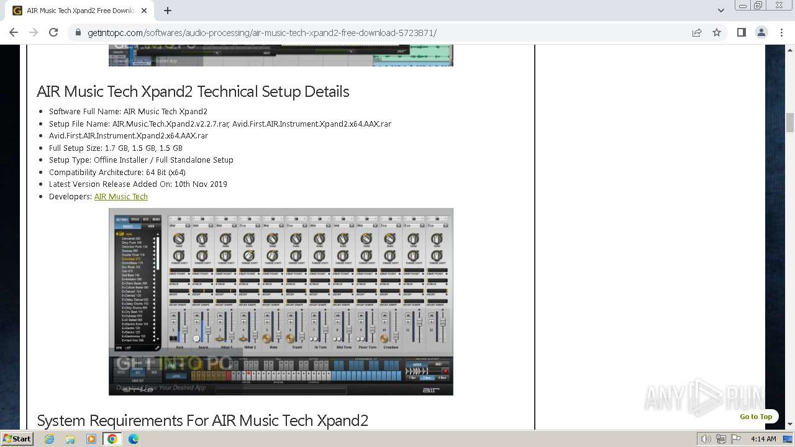Share this page via toolbar icon
Screen dimensions: 795x447
pyautogui.click(x=697, y=32)
